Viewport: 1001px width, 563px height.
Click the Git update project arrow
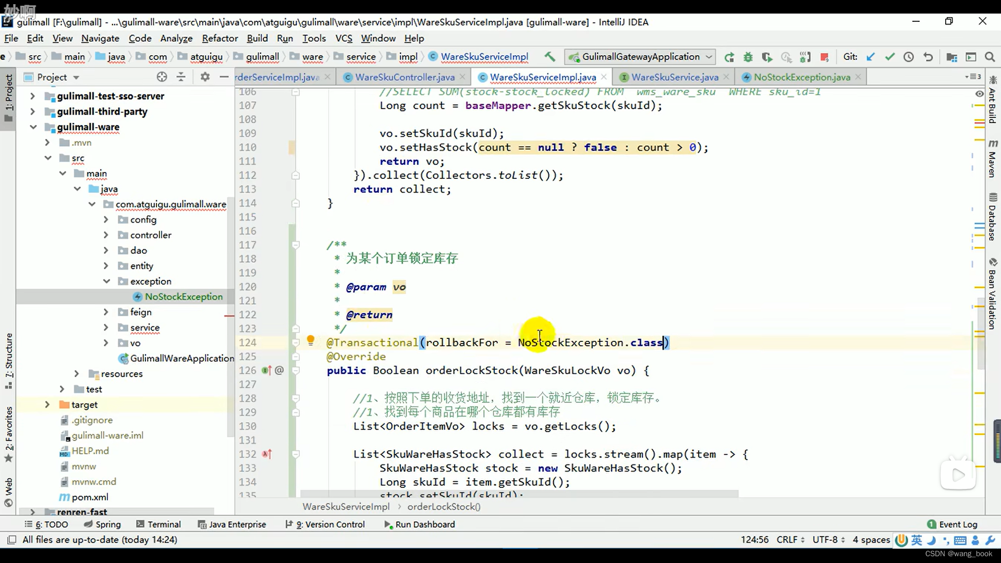[x=871, y=57]
